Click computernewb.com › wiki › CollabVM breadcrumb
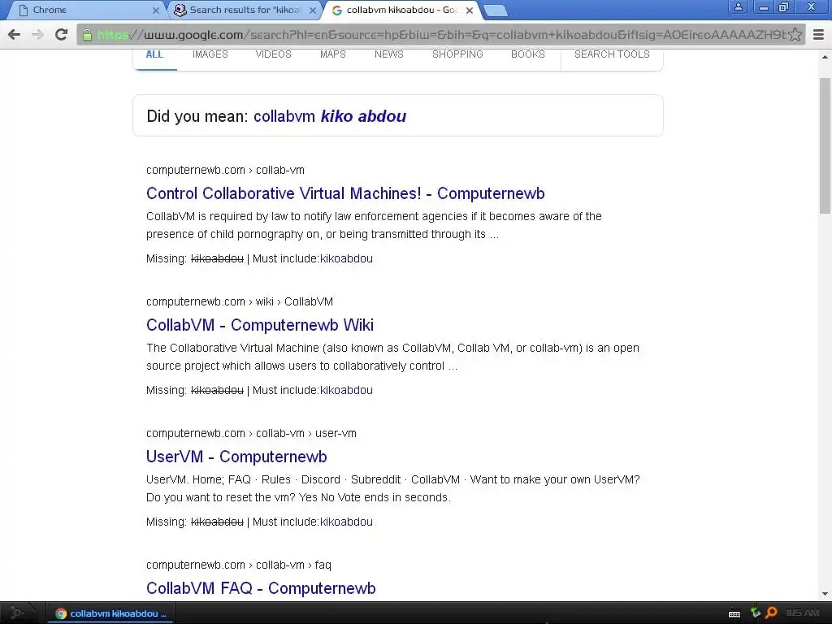 pos(240,301)
